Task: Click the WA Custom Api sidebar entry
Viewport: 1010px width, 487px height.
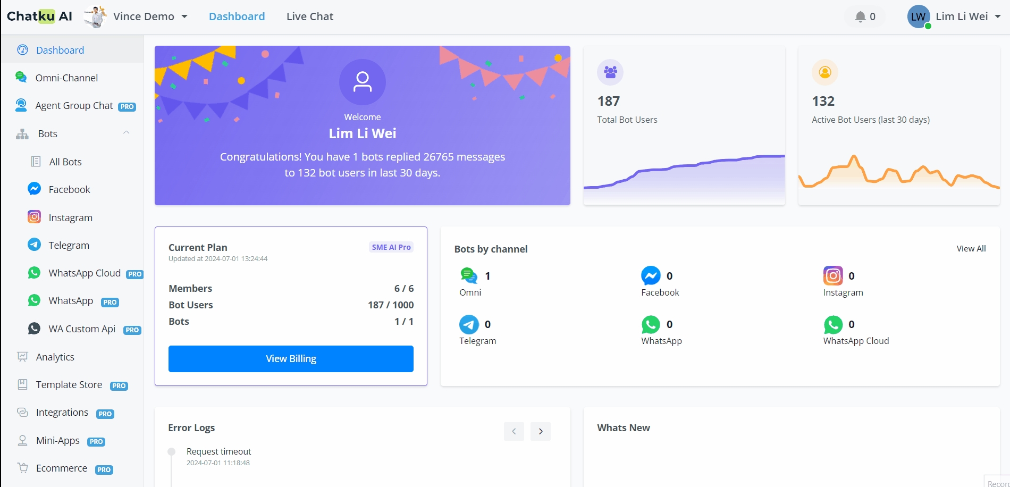Action: [82, 329]
